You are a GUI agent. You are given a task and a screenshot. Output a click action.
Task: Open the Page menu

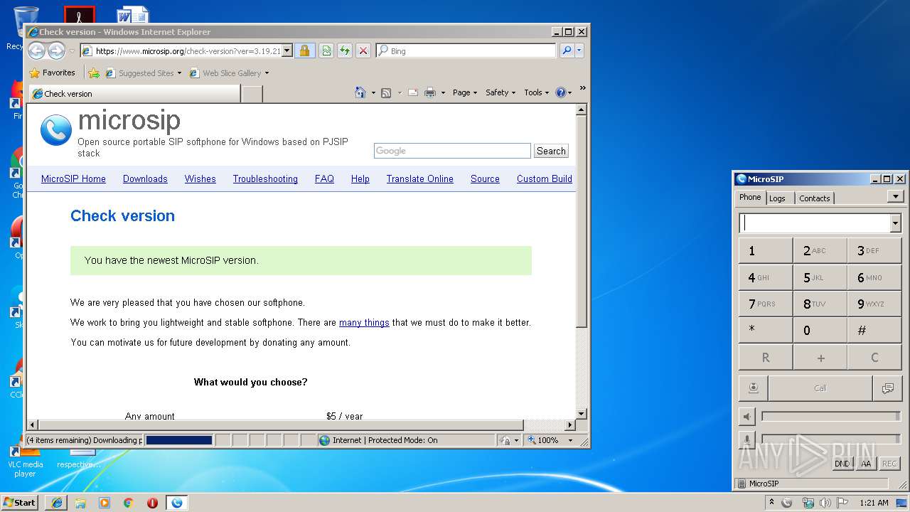coord(465,92)
